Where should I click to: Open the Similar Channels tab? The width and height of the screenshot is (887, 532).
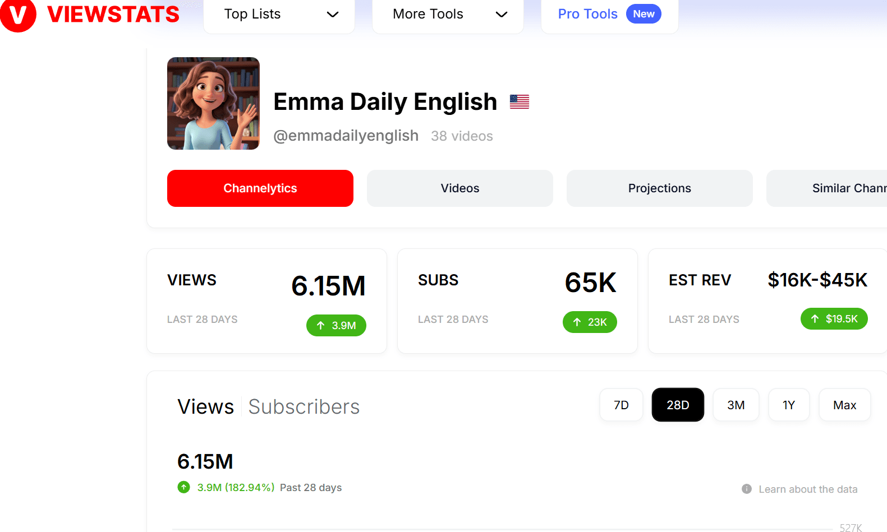pyautogui.click(x=827, y=188)
